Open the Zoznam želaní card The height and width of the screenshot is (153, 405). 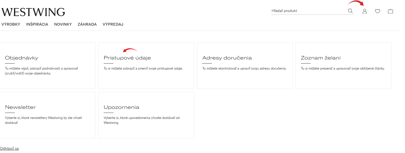click(343, 65)
